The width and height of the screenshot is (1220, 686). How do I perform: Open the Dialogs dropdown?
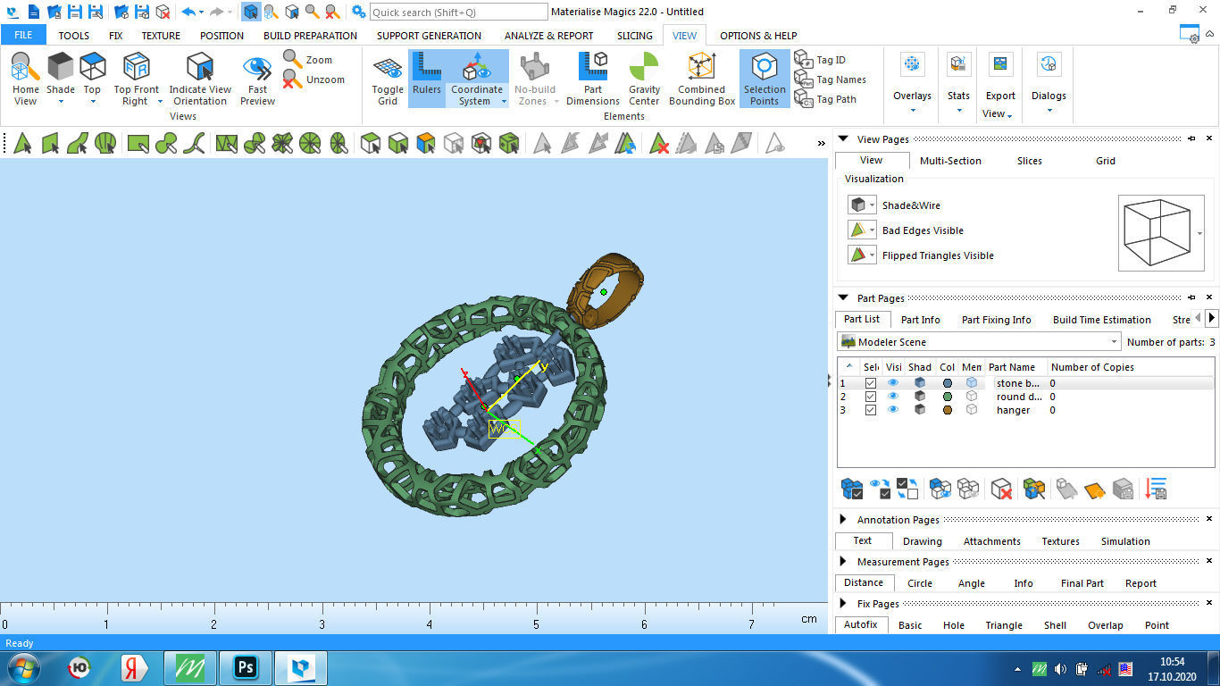1049,110
